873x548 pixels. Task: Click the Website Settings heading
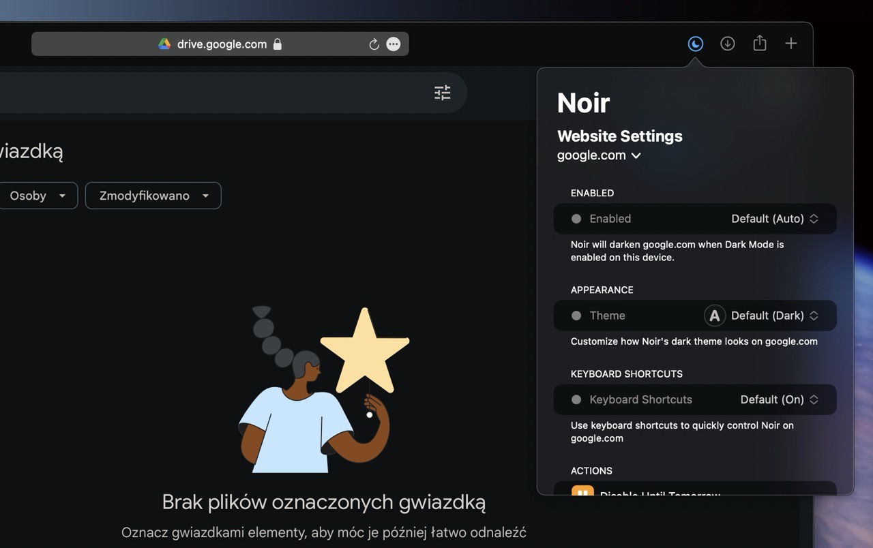click(x=620, y=136)
